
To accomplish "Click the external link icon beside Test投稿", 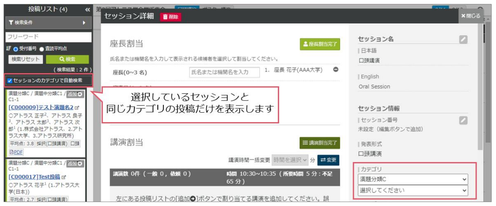I will 64,177.
